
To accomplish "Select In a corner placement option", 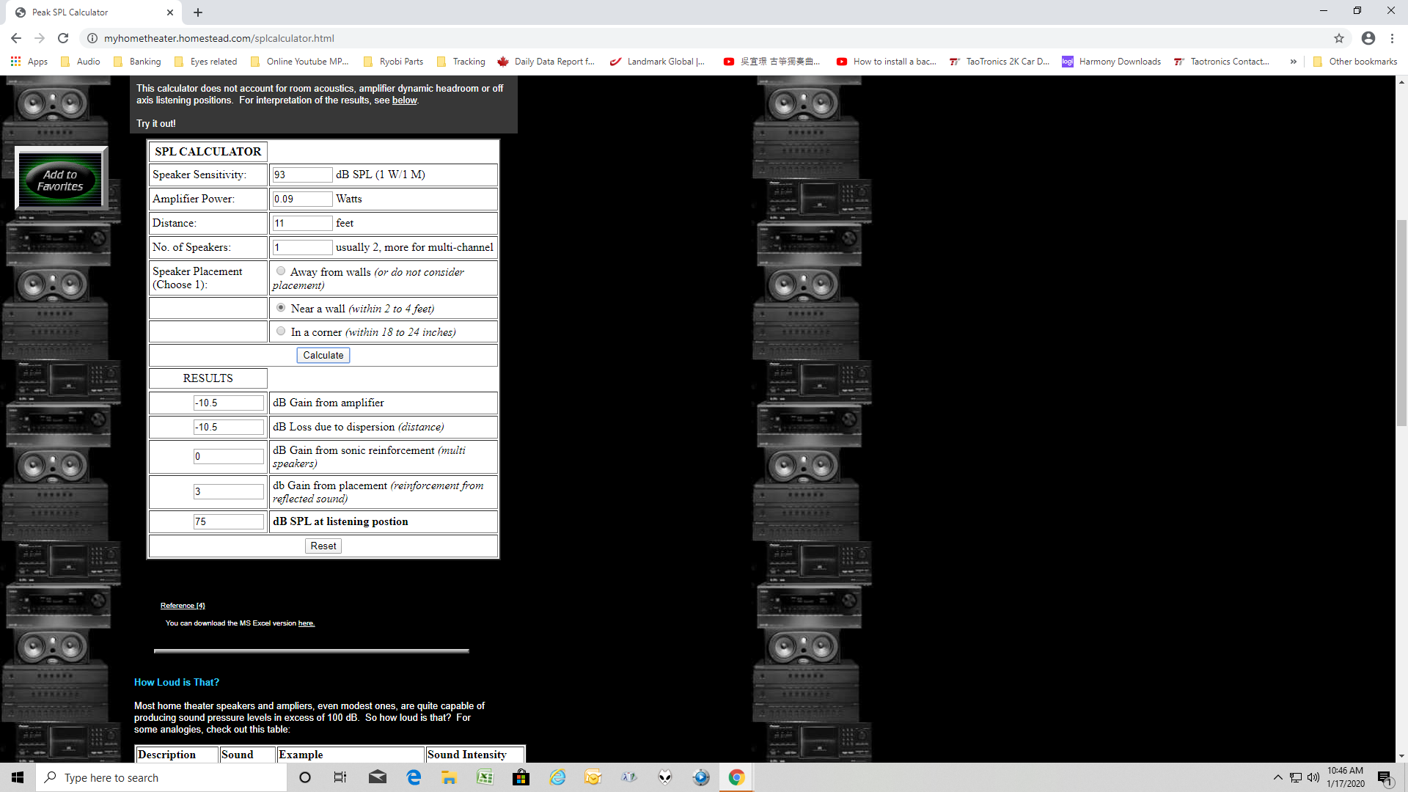I will coord(281,331).
